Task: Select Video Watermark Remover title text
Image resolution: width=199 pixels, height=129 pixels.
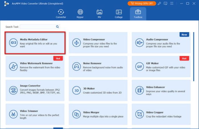Action: [x=36, y=63]
